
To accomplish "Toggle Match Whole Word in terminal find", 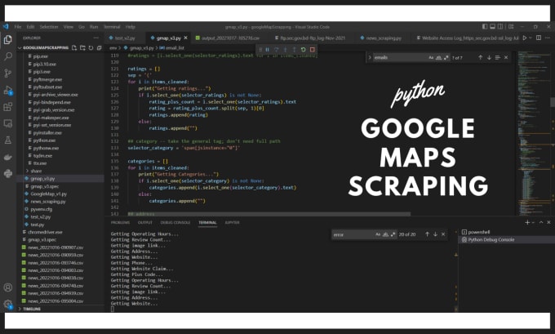I will (385, 234).
